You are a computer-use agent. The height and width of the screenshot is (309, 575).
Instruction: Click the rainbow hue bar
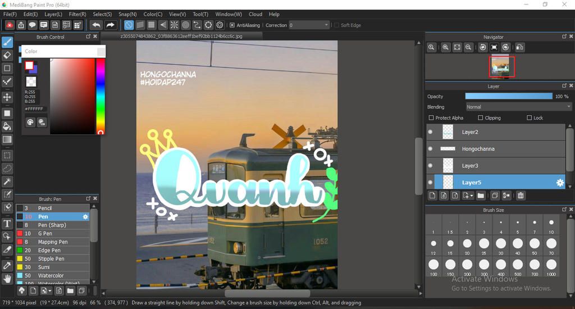click(x=101, y=96)
